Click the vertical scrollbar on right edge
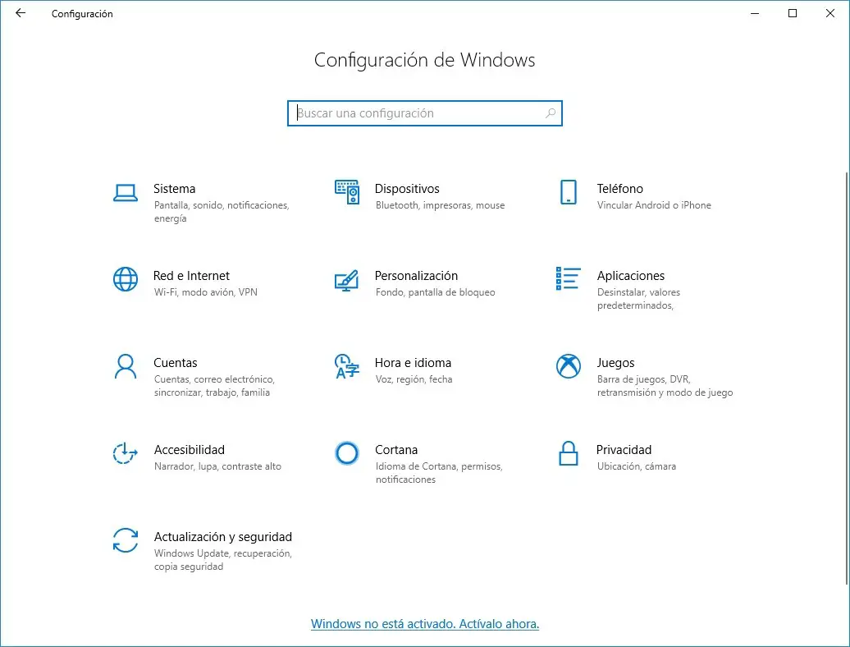 [846, 378]
